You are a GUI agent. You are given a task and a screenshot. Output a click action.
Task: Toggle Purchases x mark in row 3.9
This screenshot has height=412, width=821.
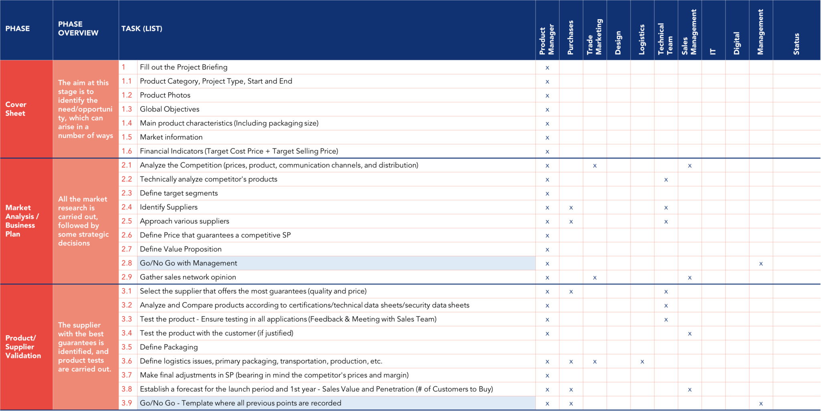click(571, 404)
